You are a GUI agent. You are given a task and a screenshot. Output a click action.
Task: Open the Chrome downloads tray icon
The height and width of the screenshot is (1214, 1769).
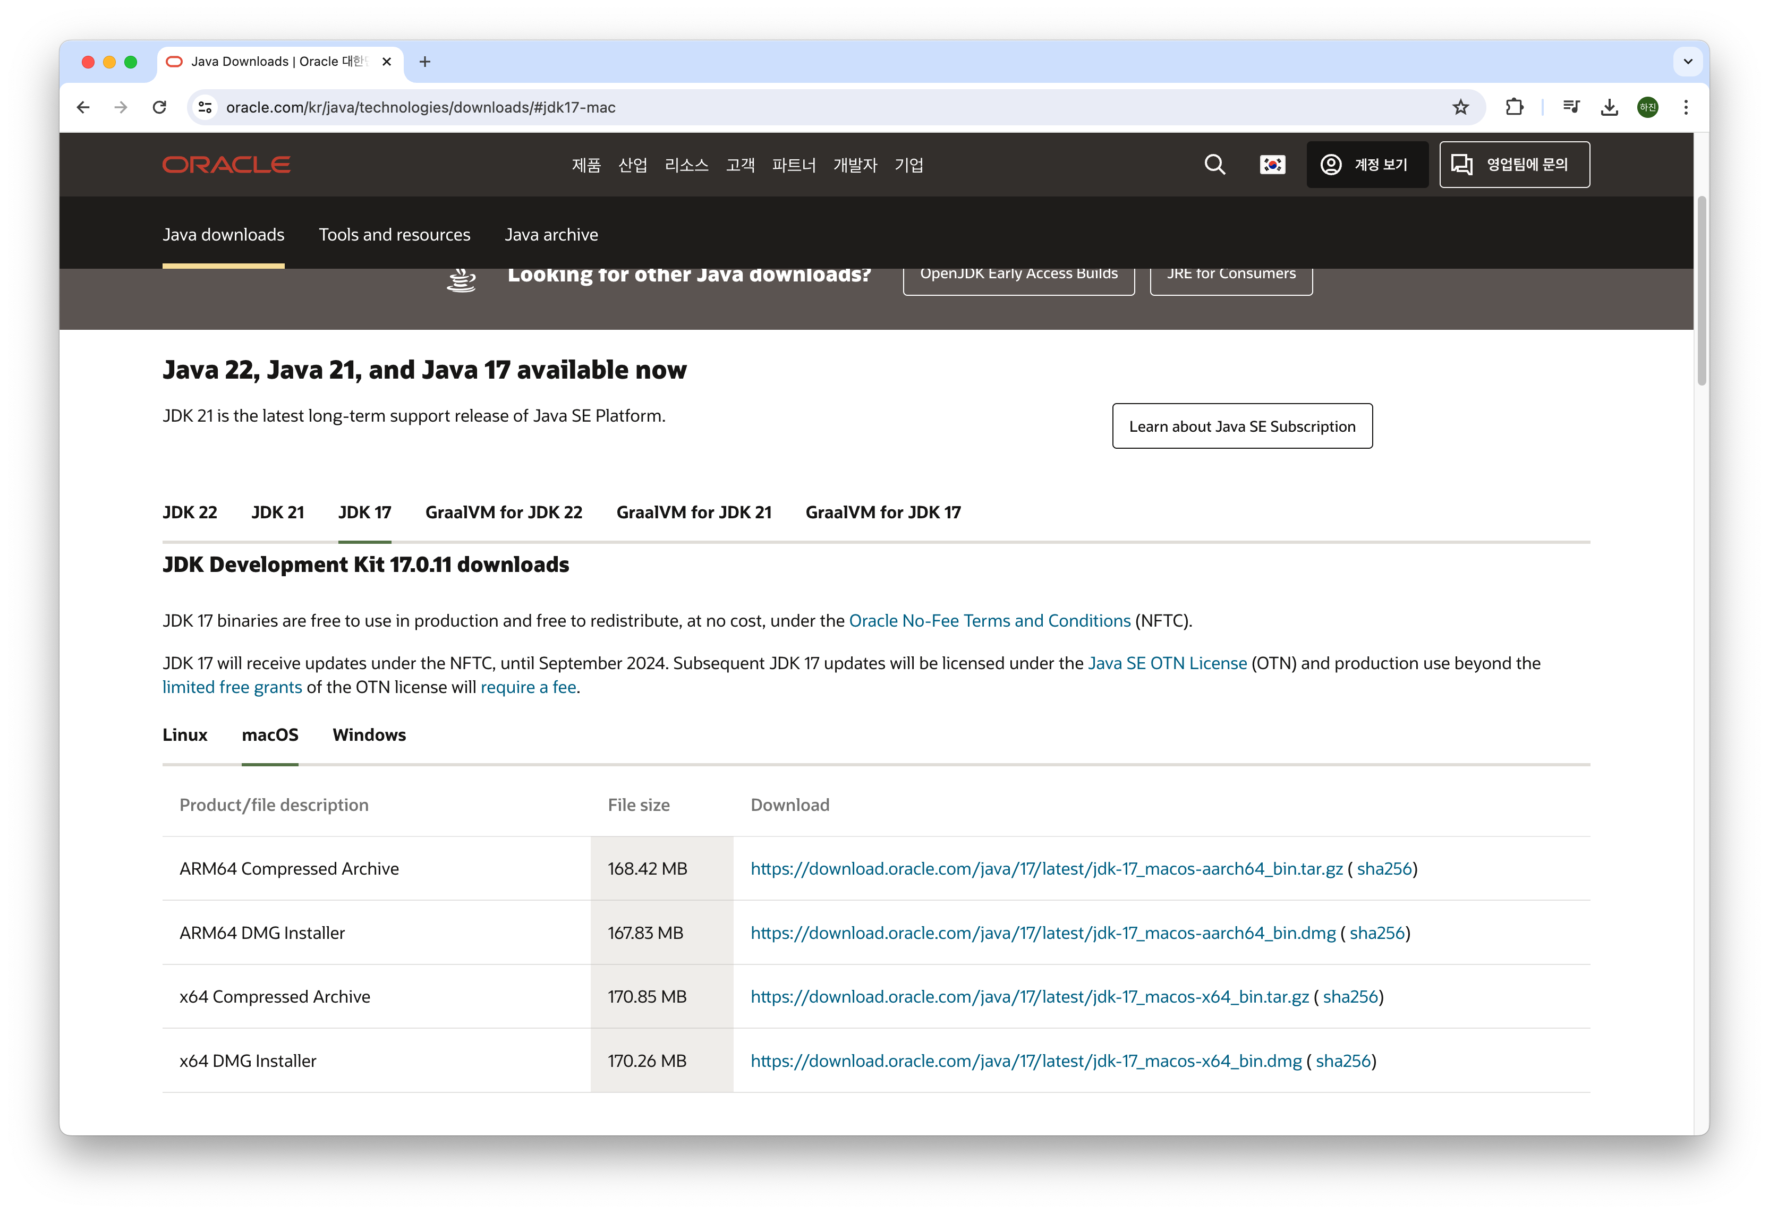tap(1609, 107)
